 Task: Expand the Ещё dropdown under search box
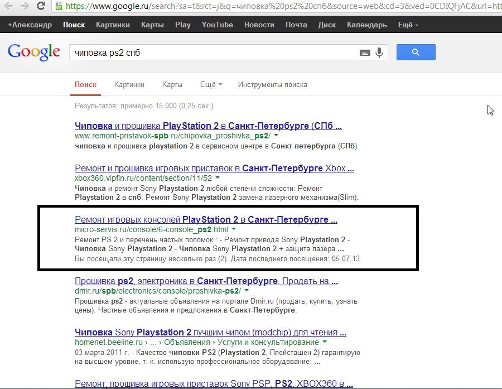tap(211, 85)
